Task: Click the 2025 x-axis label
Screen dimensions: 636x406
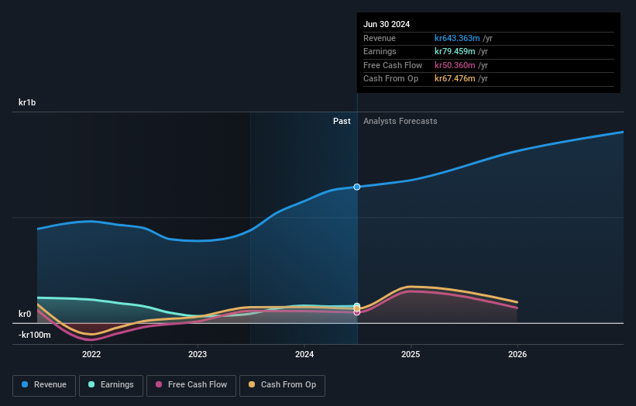Action: (x=411, y=354)
